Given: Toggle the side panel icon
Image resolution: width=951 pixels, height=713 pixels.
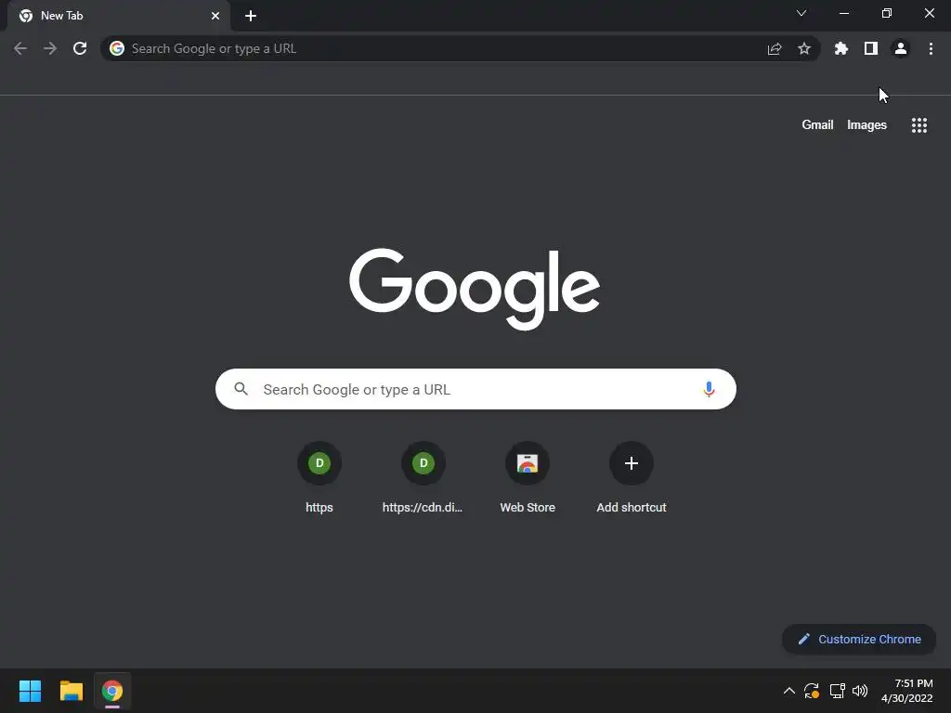Looking at the screenshot, I should [x=871, y=48].
